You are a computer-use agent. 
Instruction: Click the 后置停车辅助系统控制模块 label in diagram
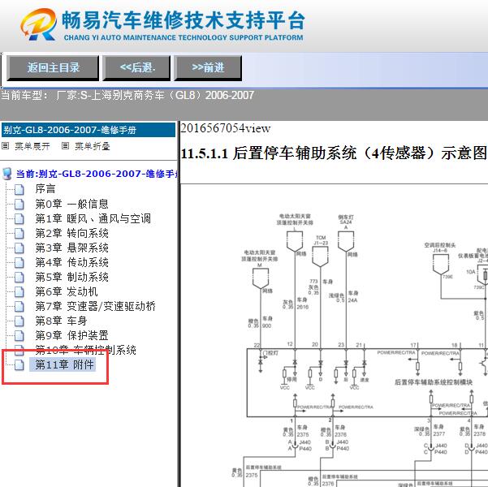(434, 381)
